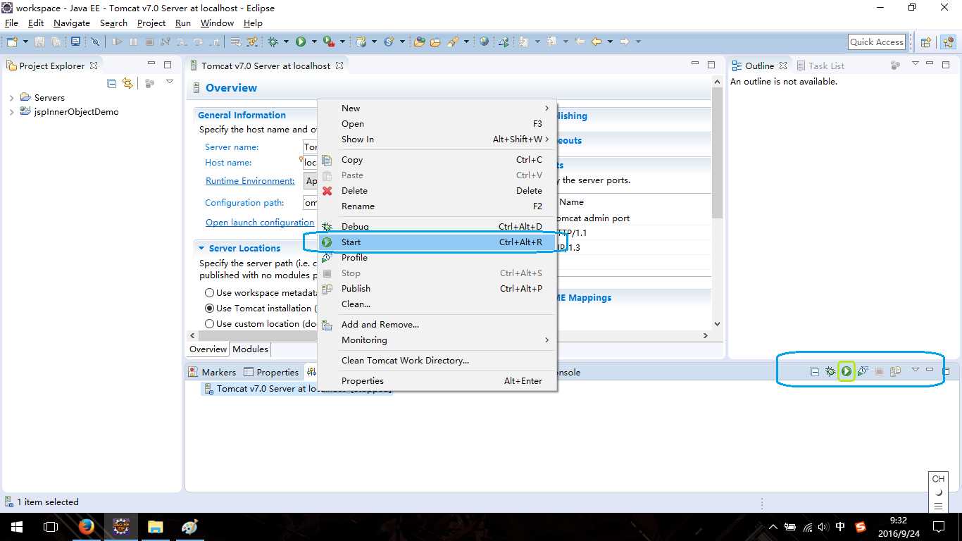Start server in profile mode from Servers view
962x541 pixels.
pos(863,371)
